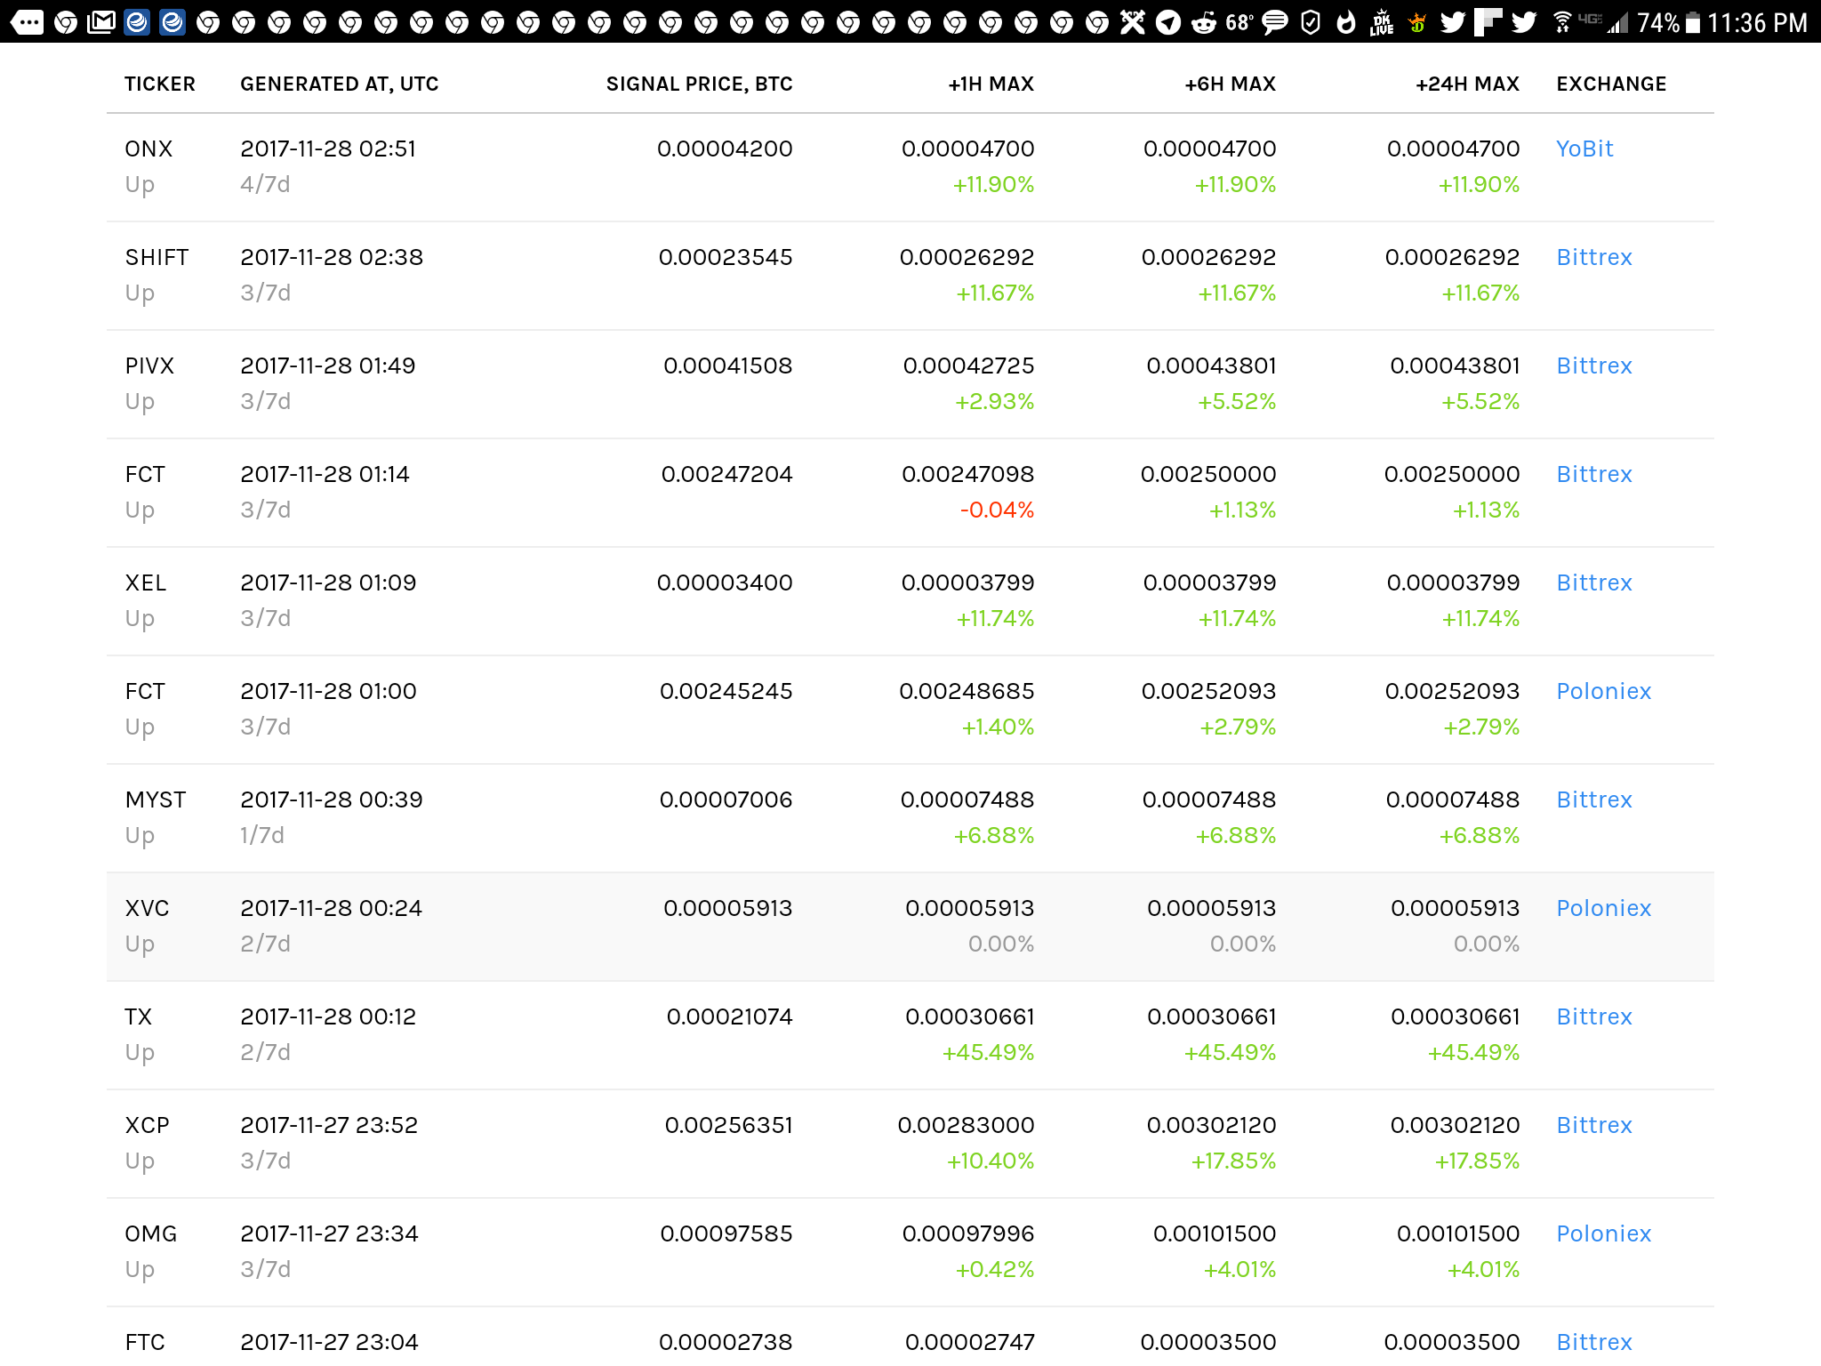Tap the overflow notifications ellipsis icon
This screenshot has width=1821, height=1366.
[x=27, y=21]
